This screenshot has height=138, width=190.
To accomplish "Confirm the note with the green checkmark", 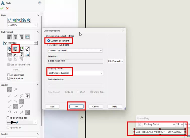I will click(2, 8).
